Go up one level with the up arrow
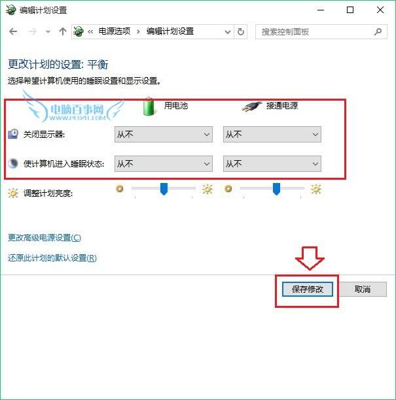 pos(63,31)
